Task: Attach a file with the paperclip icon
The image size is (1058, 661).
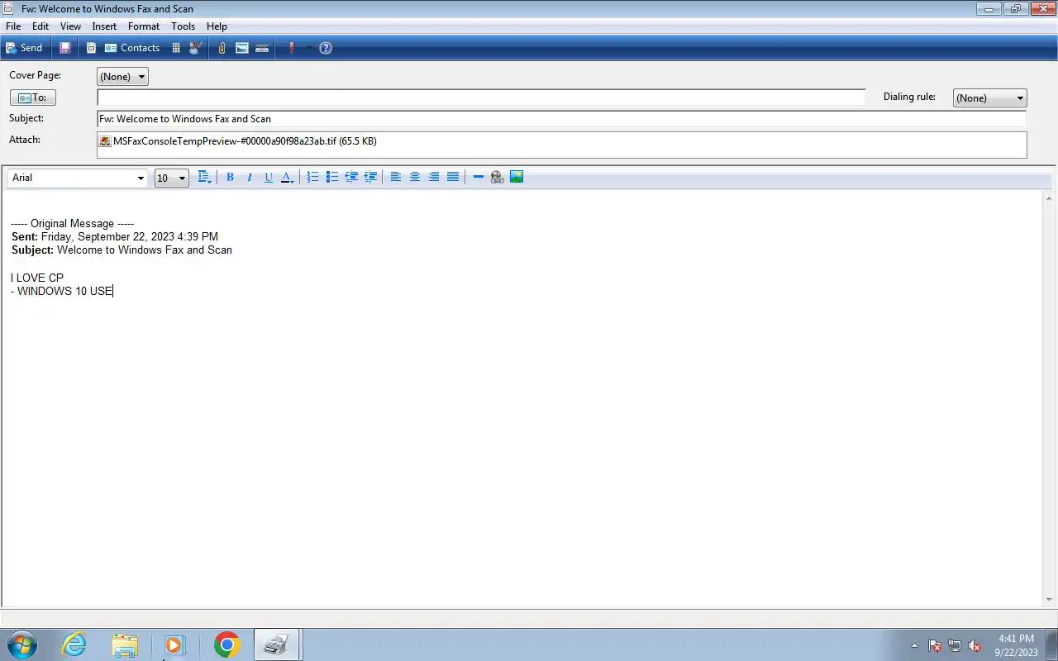Action: [222, 48]
